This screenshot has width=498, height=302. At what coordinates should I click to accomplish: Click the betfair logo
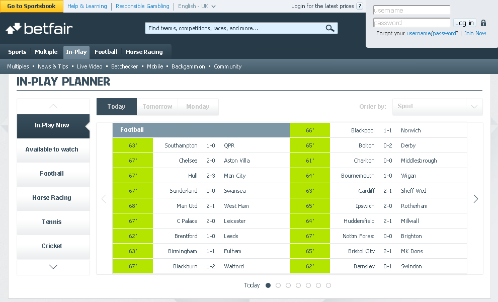pyautogui.click(x=39, y=29)
